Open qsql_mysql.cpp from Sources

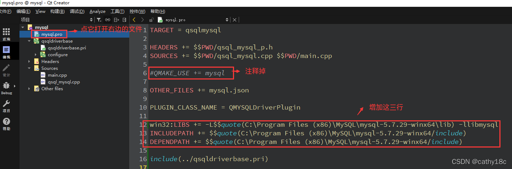pos(64,82)
